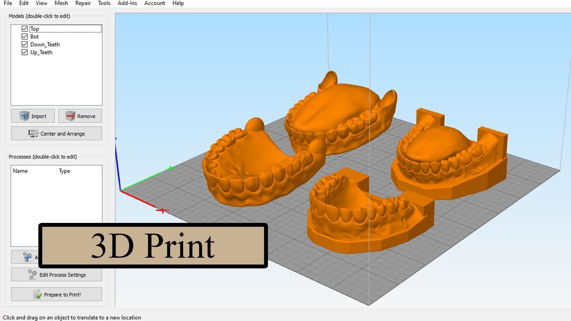The height and width of the screenshot is (321, 571).
Task: Uncheck the Top model checkbox
Action: point(25,29)
